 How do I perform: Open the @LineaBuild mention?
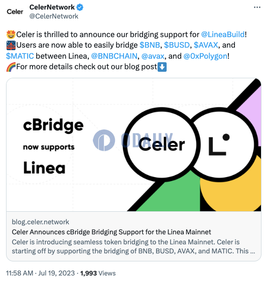[x=223, y=35]
